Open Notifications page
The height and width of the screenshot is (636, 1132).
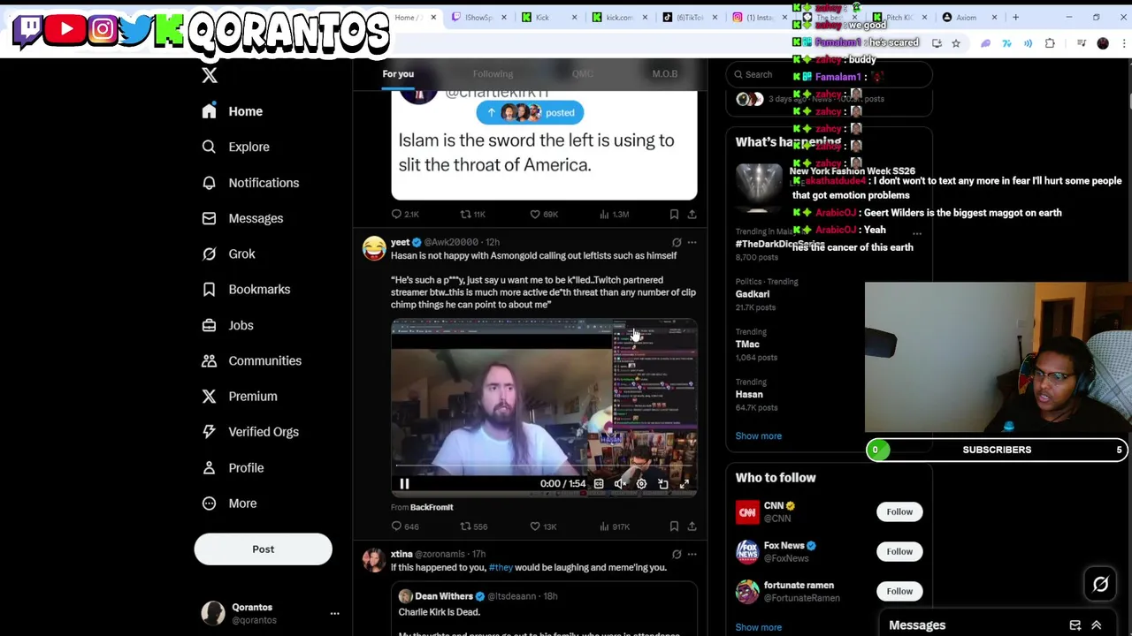point(250,183)
